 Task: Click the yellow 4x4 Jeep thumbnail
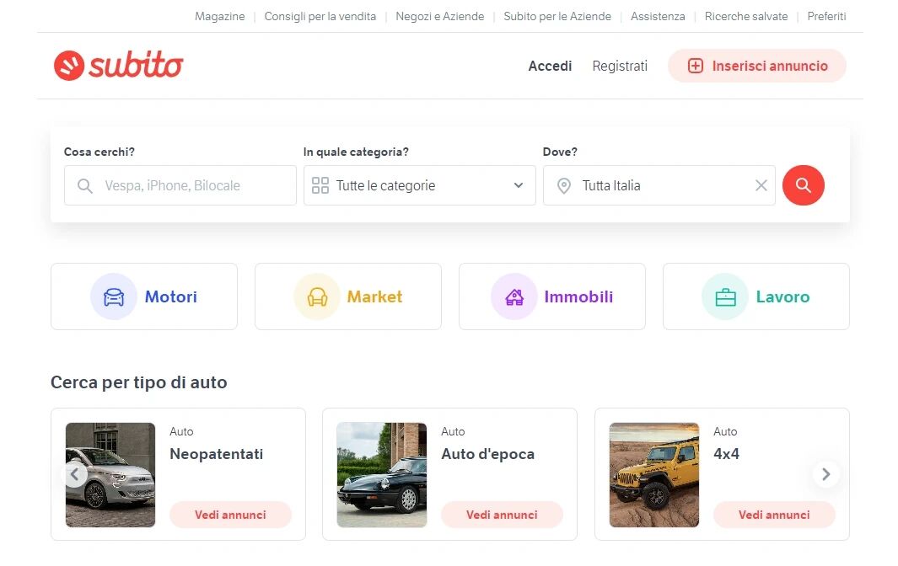654,475
